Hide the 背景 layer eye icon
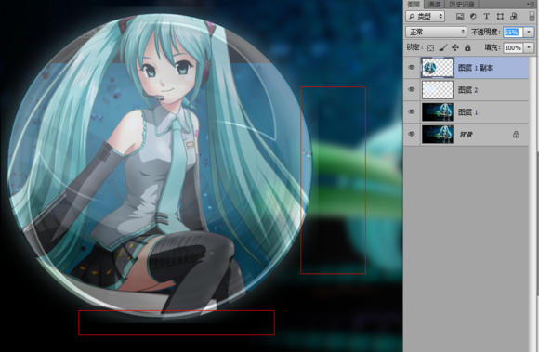539x352 pixels. coord(412,134)
